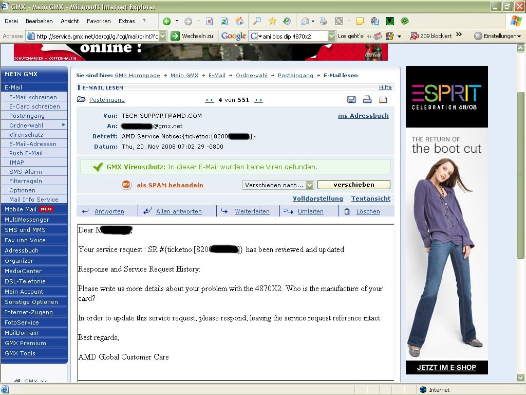Viewport: 526px width, 395px height.
Task: Open Mobile Mail NEU in sidebar
Action: point(29,209)
